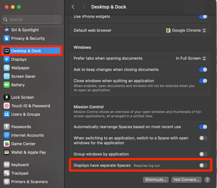Toggle Displays have separate Spaces switch

click(203, 165)
